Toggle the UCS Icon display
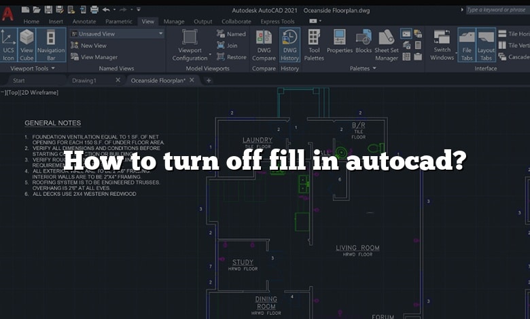The height and width of the screenshot is (319, 530). pos(8,45)
